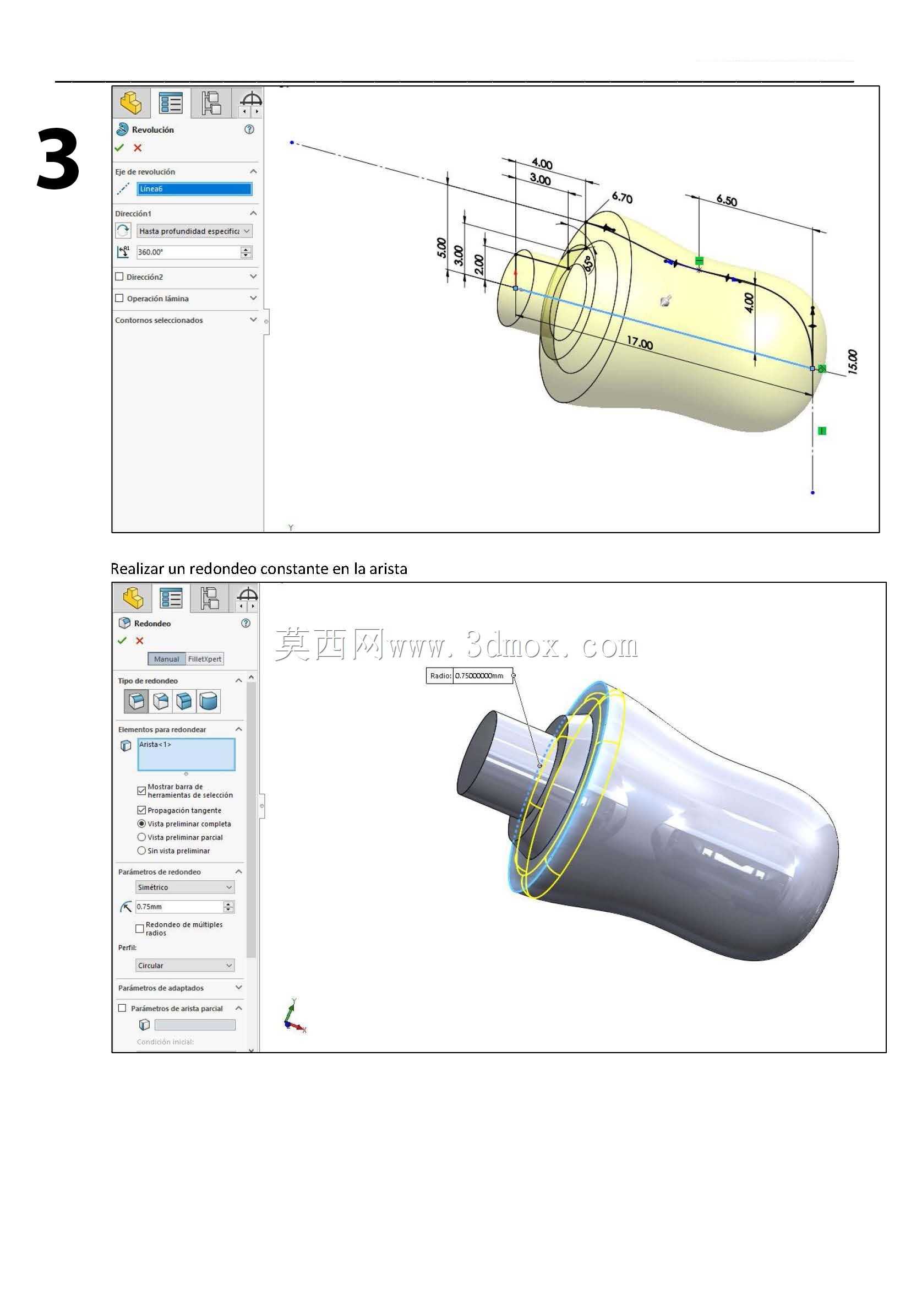
Task: Click the Radio 0.75000000mm callout field
Action: pos(482,676)
